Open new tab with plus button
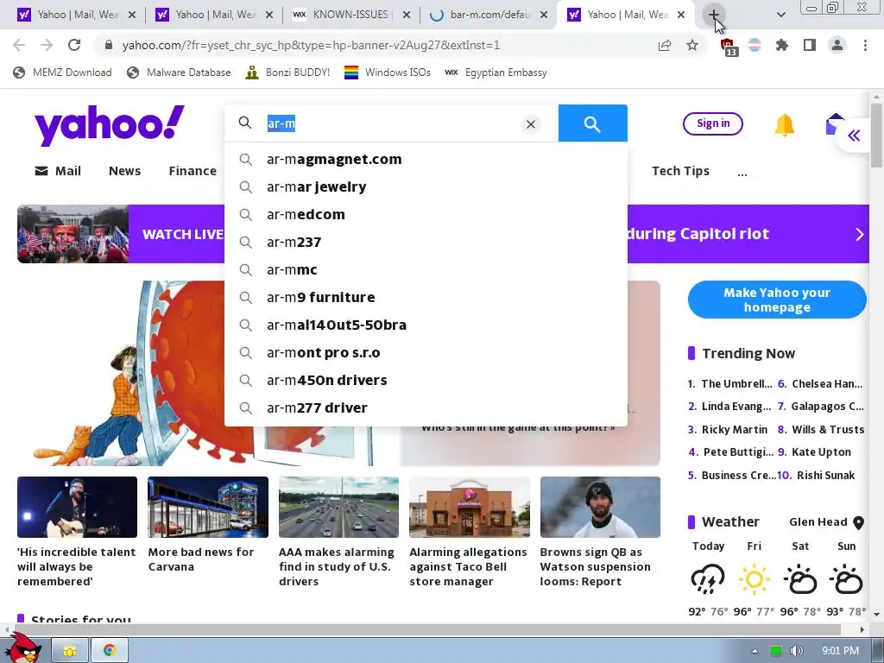 [x=713, y=15]
